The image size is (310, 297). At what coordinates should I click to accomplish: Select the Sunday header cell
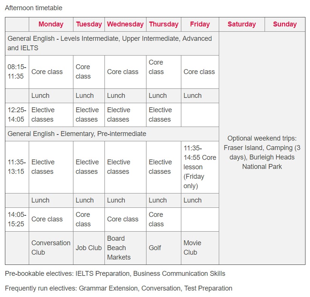285,24
